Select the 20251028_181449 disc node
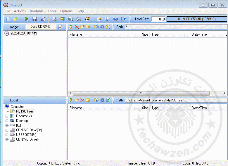The width and height of the screenshot is (228, 166). coord(24,33)
